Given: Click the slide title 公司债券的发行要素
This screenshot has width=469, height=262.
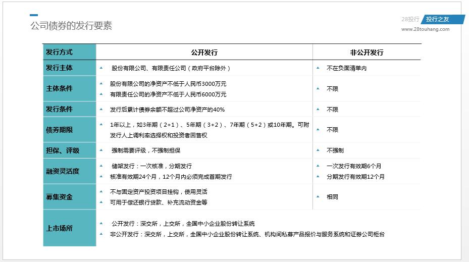Looking at the screenshot, I should (x=71, y=26).
